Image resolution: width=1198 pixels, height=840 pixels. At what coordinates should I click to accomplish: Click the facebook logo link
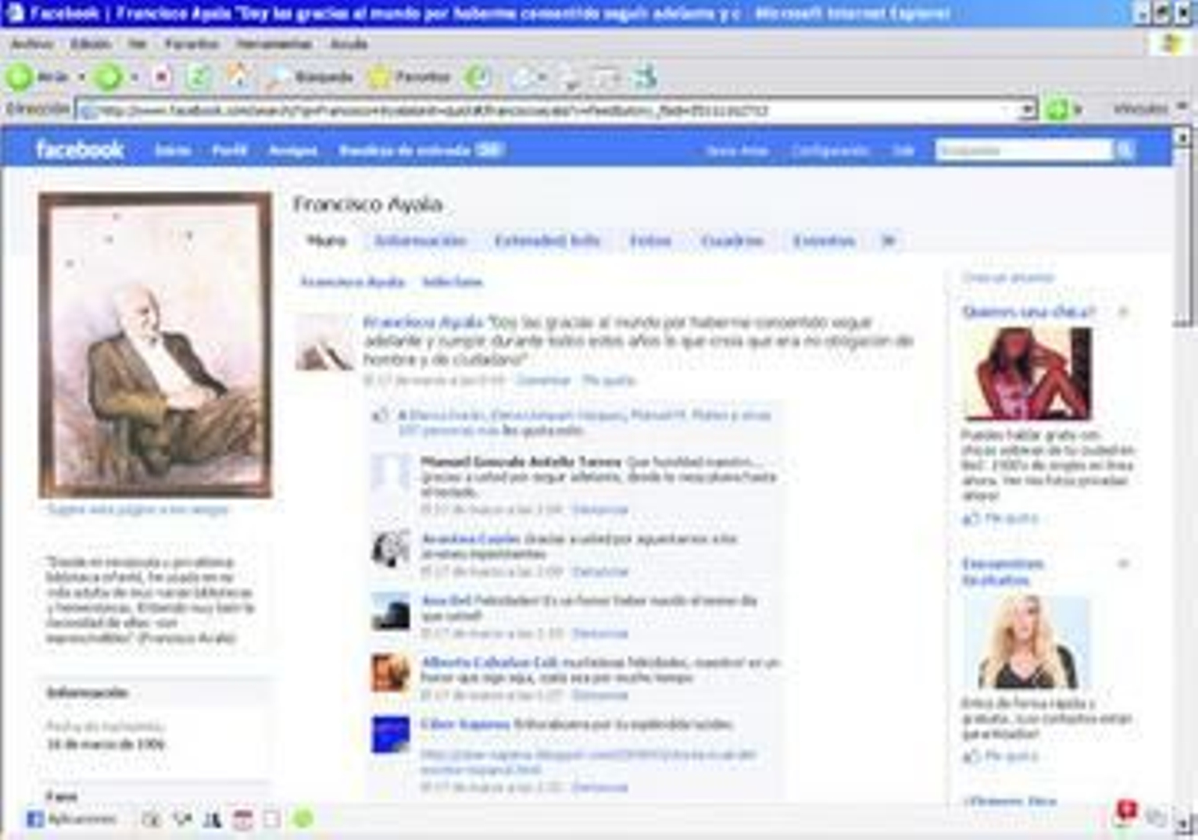pyautogui.click(x=79, y=150)
